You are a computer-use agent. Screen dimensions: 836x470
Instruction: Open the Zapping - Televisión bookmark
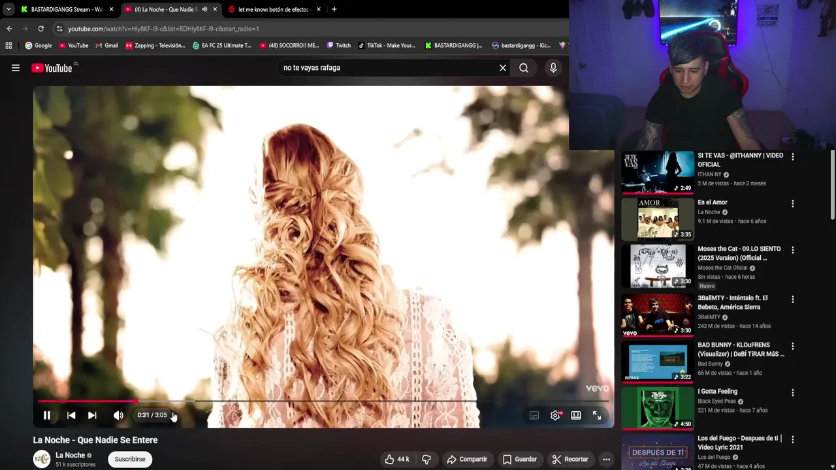[155, 46]
